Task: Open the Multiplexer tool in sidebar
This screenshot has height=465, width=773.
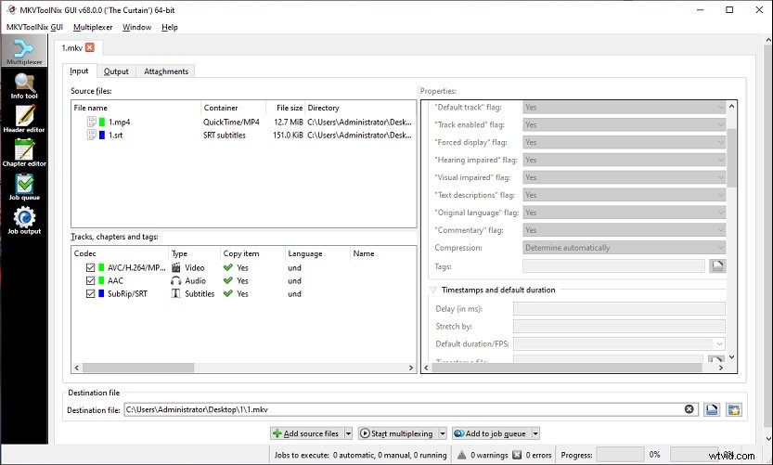Action: click(24, 51)
